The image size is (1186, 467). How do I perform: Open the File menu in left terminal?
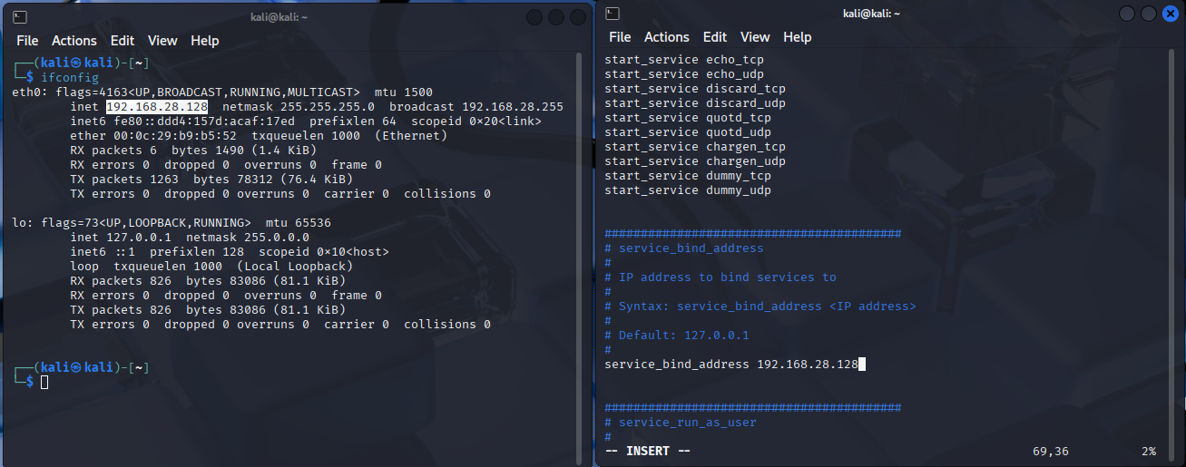point(27,41)
